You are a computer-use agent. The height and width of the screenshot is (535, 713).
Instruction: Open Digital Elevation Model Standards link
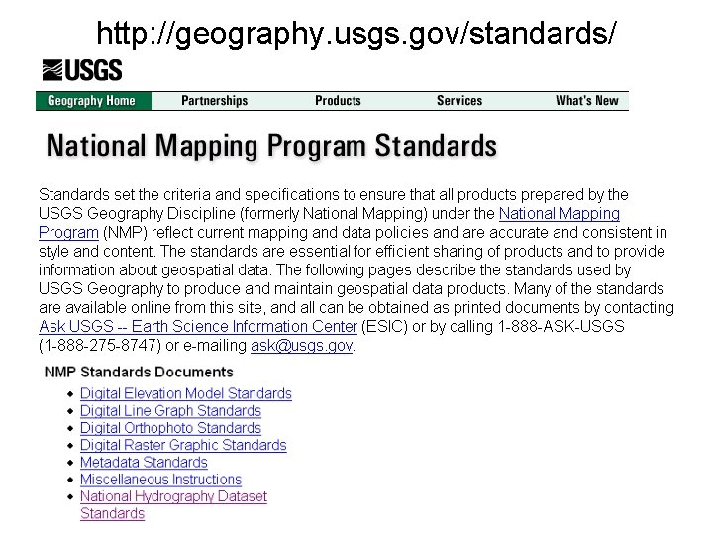[186, 393]
